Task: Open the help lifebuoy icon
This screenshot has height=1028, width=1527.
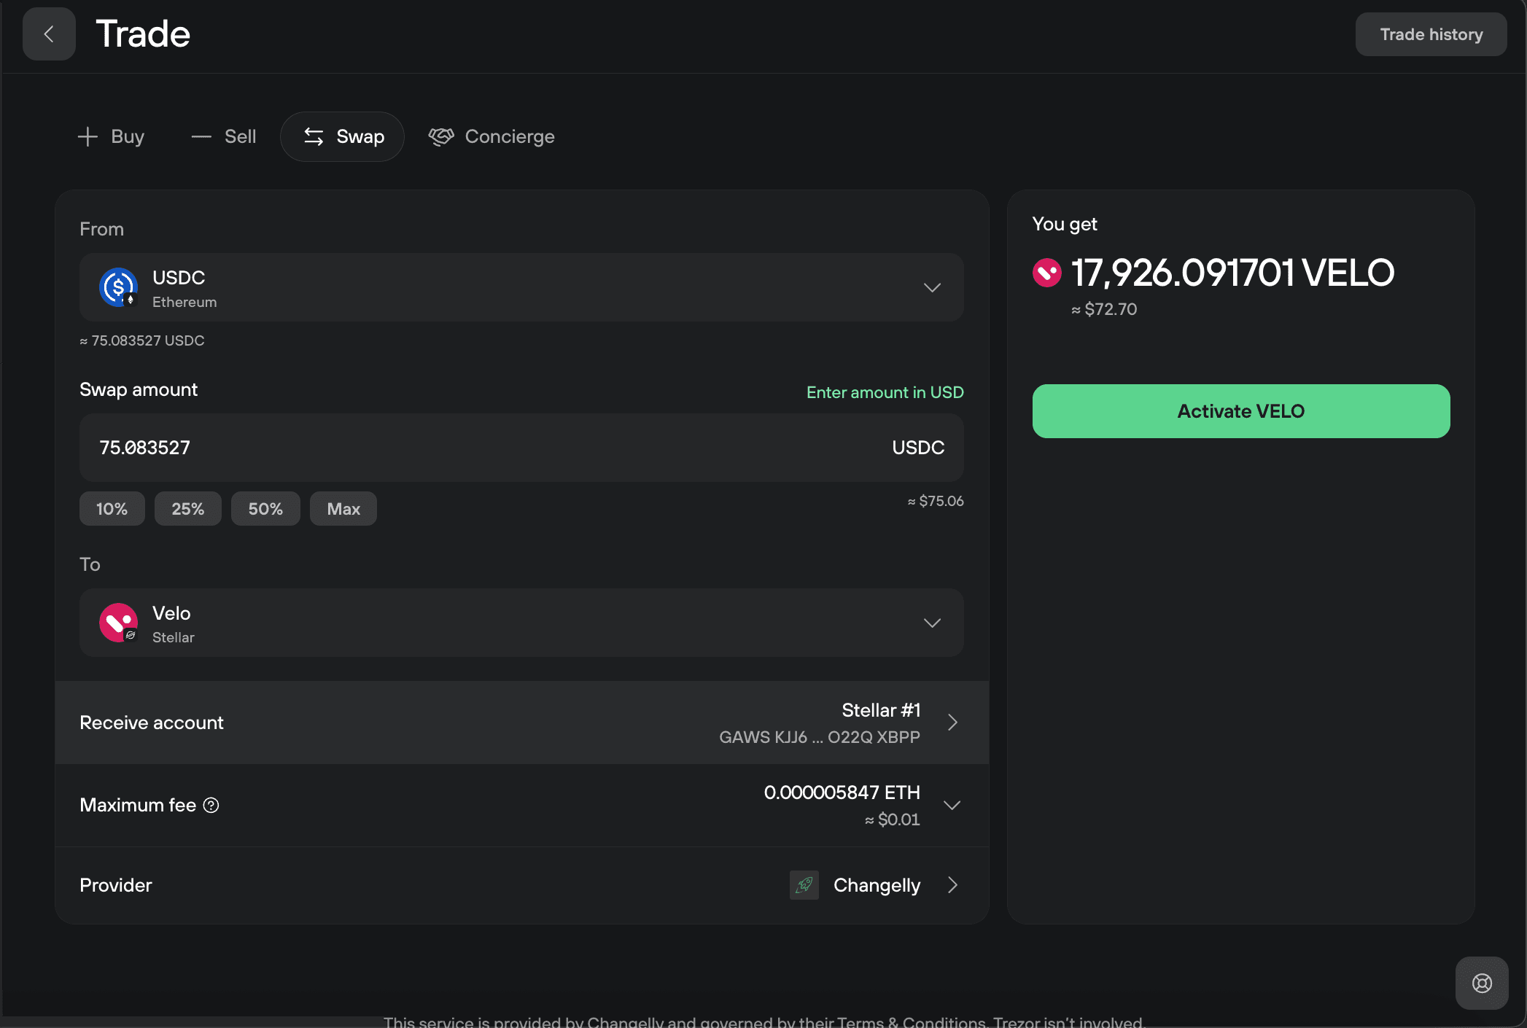Action: click(1482, 984)
